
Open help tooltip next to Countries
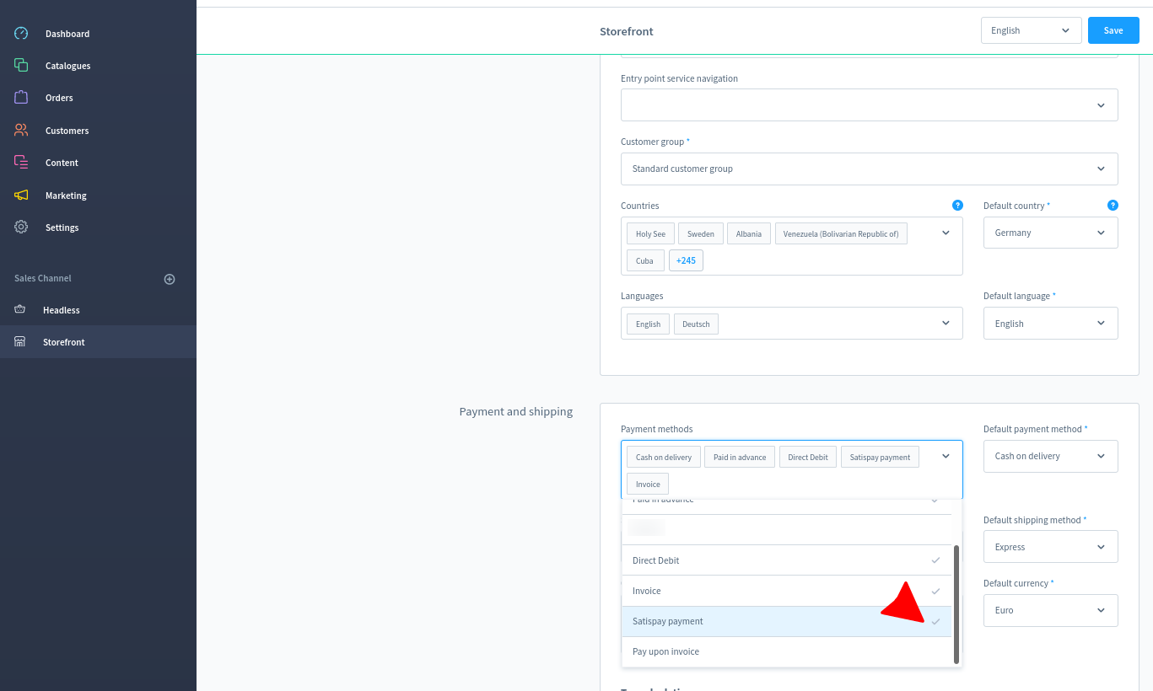957,205
